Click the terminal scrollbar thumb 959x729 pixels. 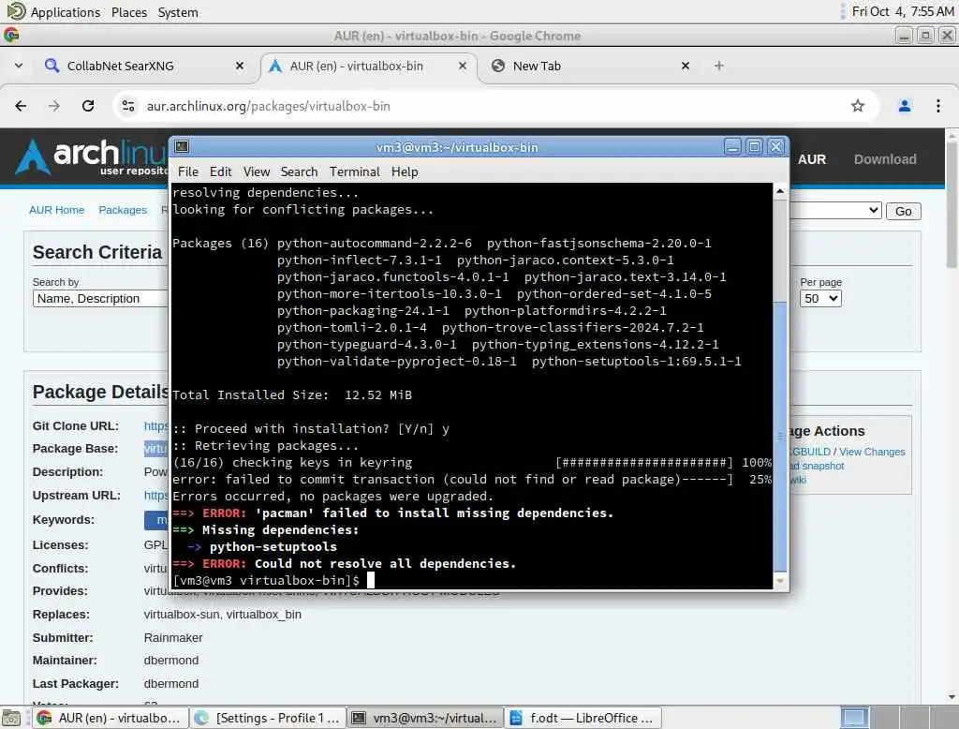[780, 435]
